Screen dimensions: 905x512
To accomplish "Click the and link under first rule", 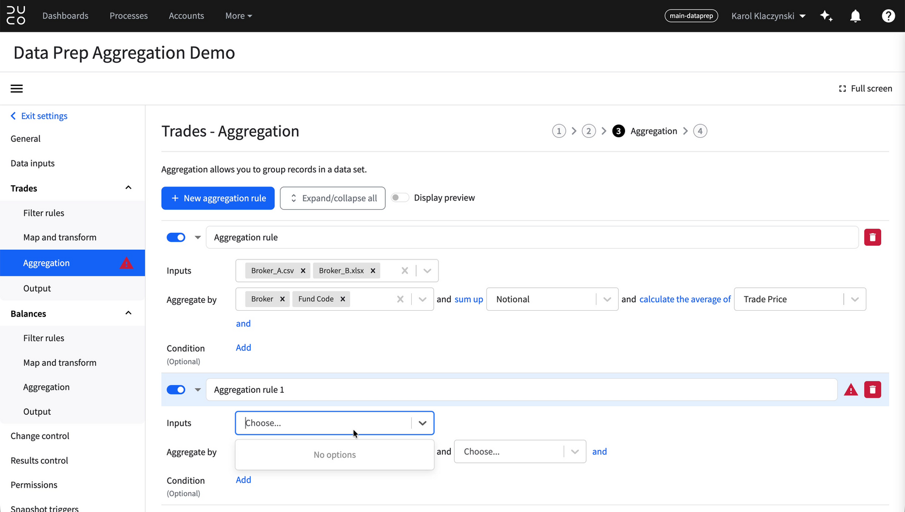I will tap(243, 323).
